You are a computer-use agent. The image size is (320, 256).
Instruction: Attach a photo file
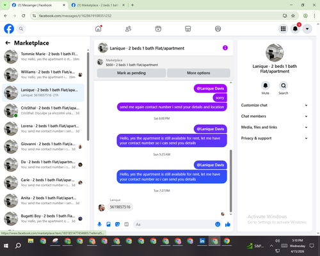tap(108, 224)
